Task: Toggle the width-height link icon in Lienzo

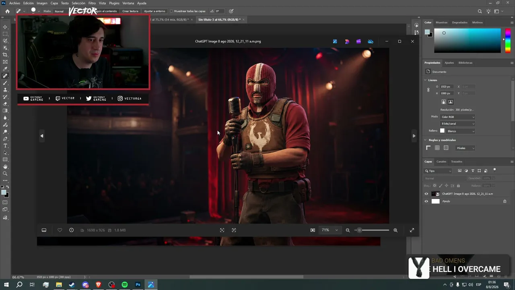Action: [x=428, y=90]
